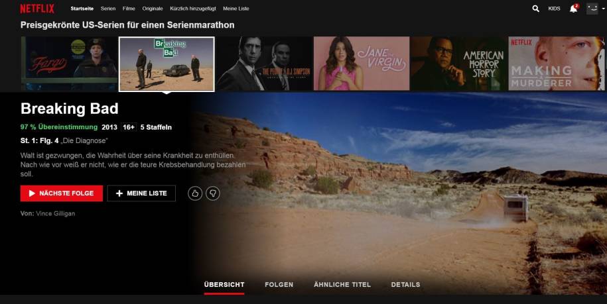Rate Breaking Bad thumbs down
This screenshot has width=607, height=304.
tap(212, 193)
